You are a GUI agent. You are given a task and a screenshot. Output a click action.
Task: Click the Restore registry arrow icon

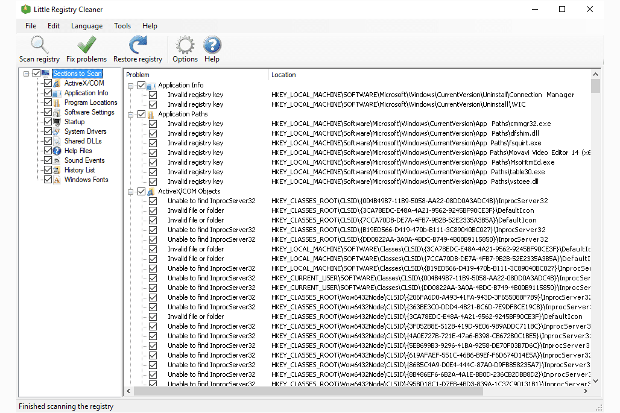coord(138,45)
